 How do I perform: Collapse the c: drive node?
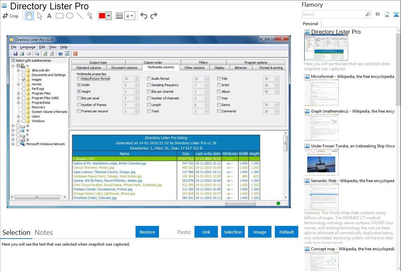tap(13, 65)
